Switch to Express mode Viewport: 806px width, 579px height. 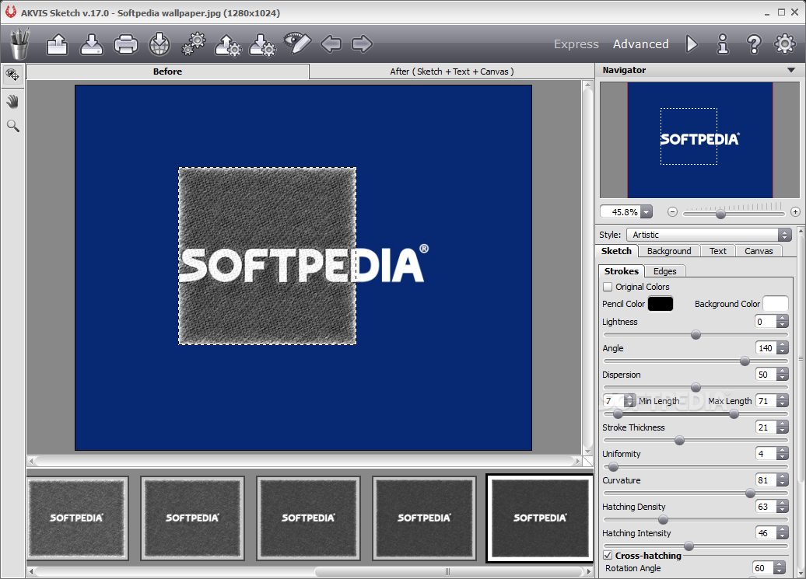576,44
